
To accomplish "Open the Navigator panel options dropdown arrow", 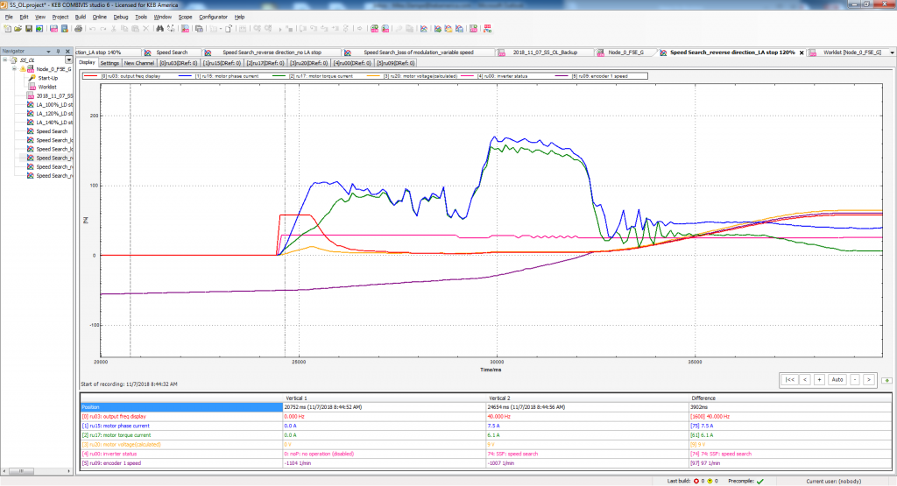I will pos(49,51).
